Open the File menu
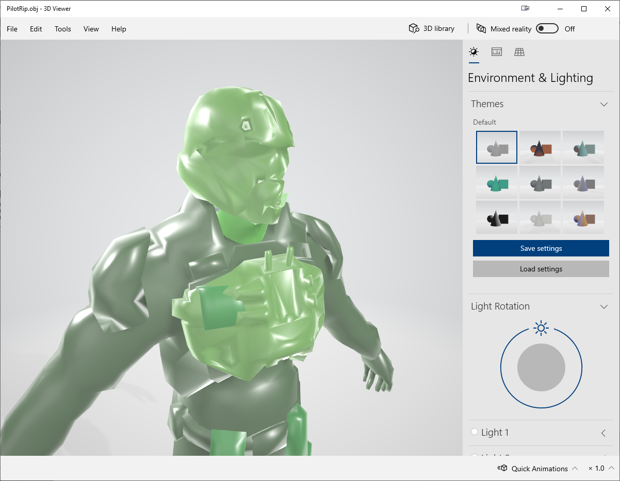Screen dimensions: 620x481 click(x=12, y=29)
